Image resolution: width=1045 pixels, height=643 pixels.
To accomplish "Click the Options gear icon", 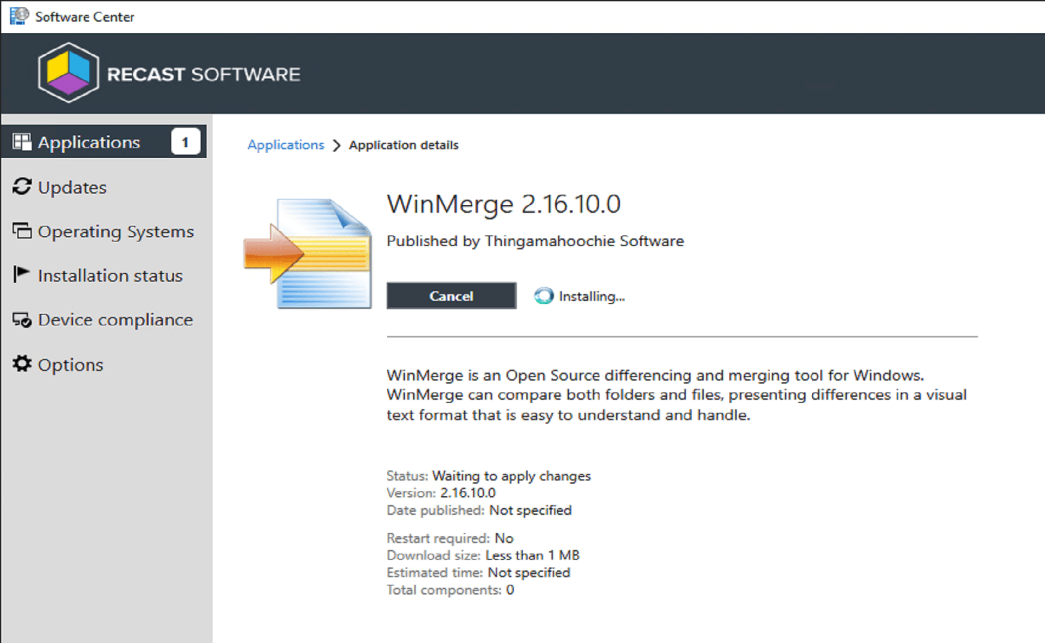I will click(x=22, y=364).
